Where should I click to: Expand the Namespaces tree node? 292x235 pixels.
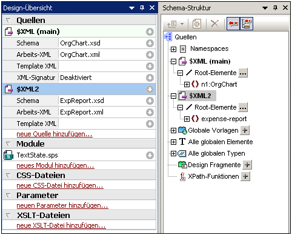tap(173, 49)
